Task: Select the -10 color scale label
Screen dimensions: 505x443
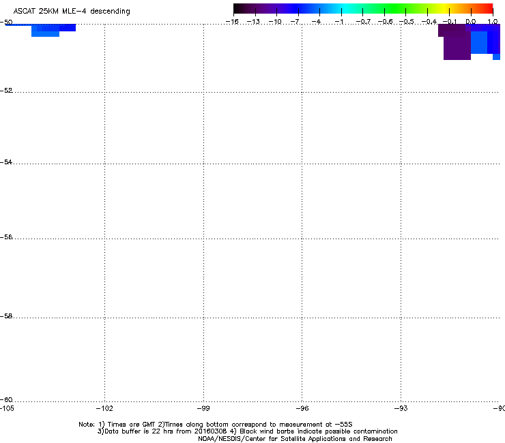Action: (x=275, y=22)
